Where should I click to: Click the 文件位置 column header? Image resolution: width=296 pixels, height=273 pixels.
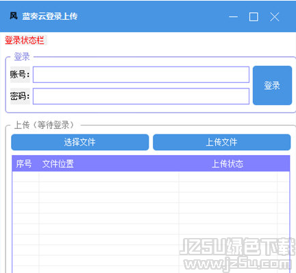[58, 164]
